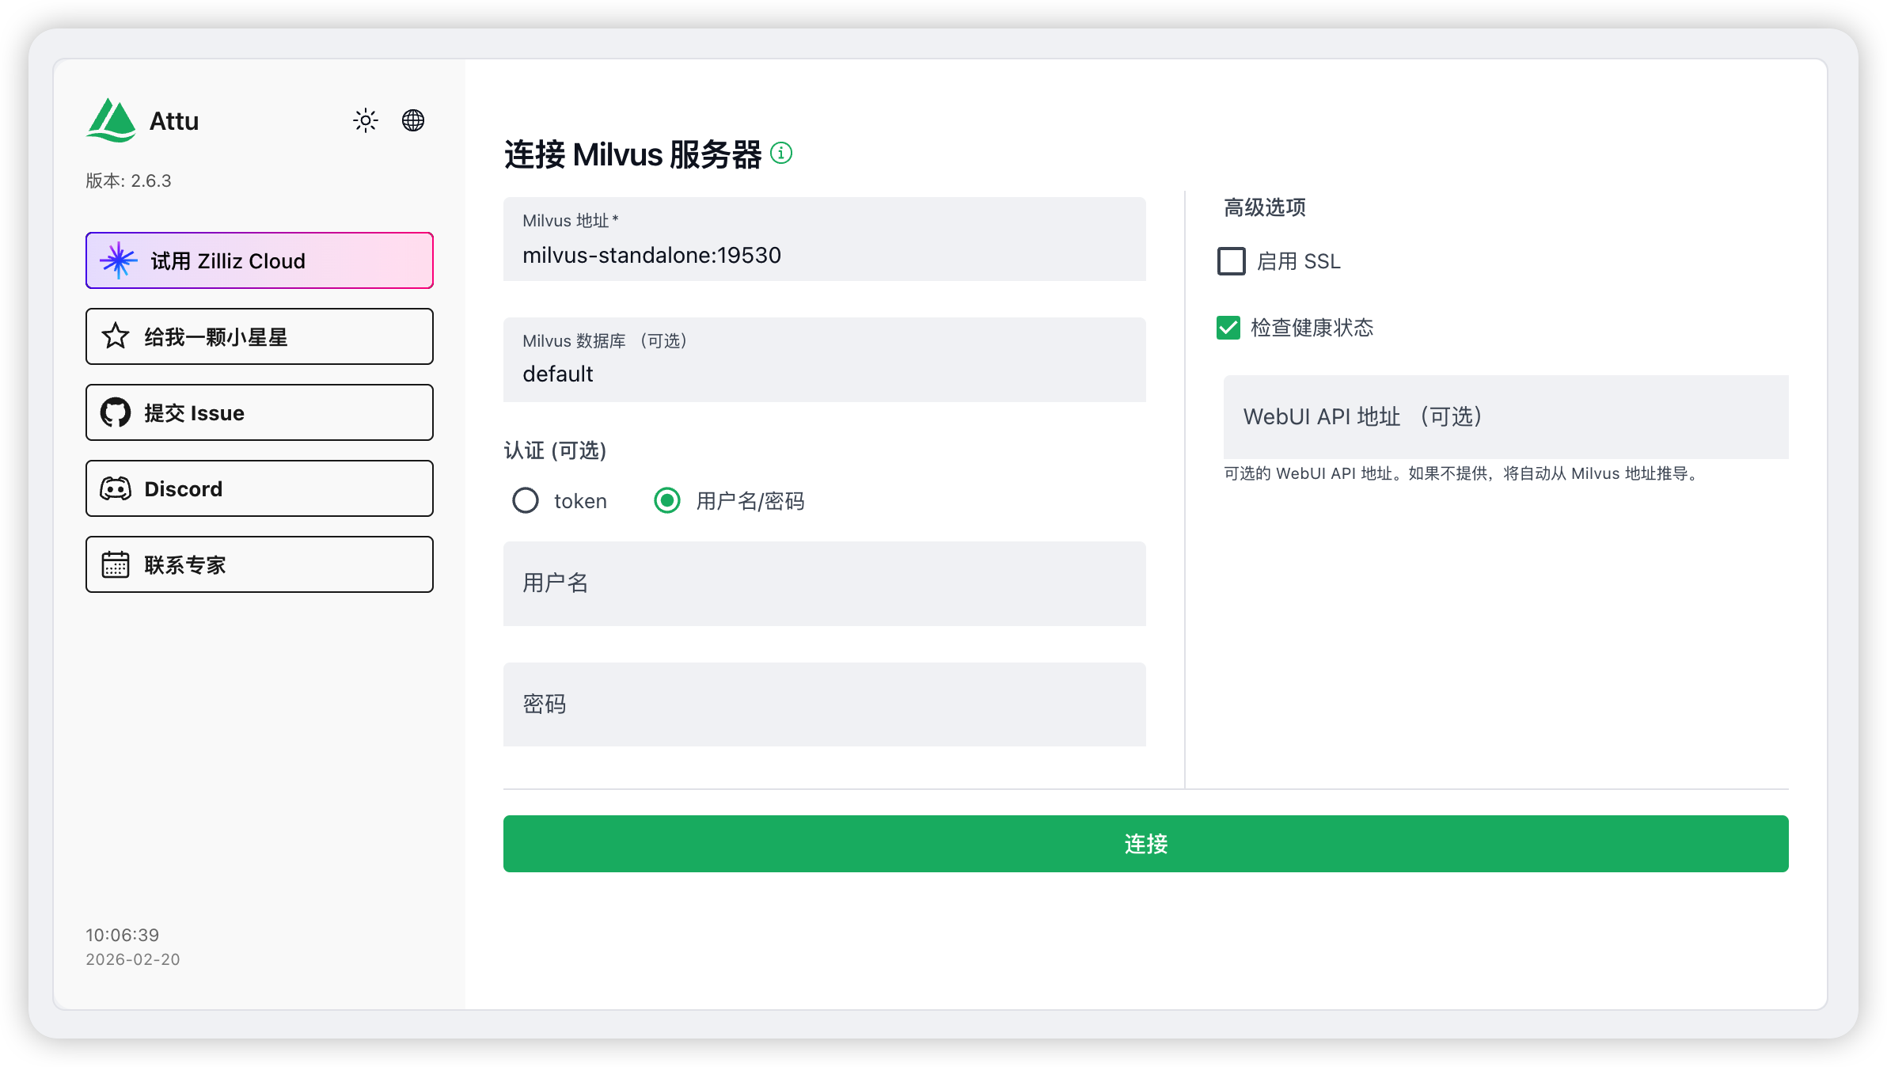Click the Zilliz Cloud sparkle icon

pos(118,260)
